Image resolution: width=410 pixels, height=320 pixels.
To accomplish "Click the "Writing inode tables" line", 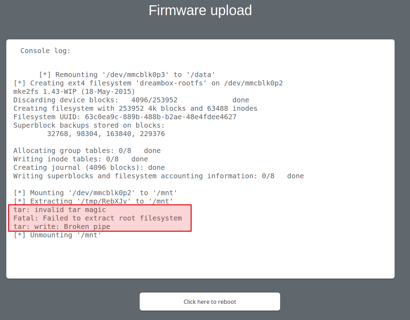I will coord(80,159).
